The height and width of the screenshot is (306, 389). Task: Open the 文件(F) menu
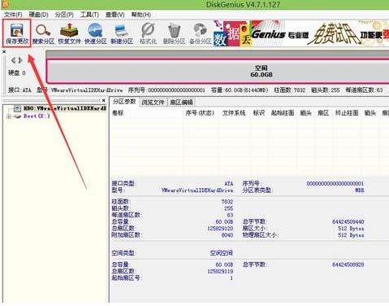coord(13,15)
